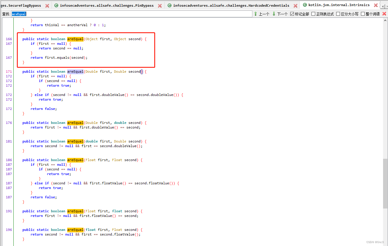Click the line "return second == null;"
Image resolution: width=388 pixels, height=246 pixels.
point(61,48)
